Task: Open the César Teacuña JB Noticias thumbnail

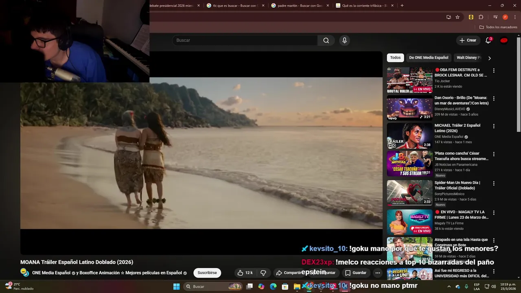Action: (409, 164)
